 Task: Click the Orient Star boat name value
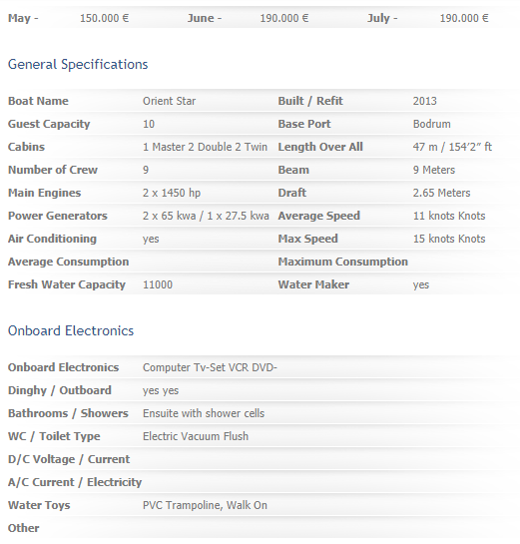[170, 101]
